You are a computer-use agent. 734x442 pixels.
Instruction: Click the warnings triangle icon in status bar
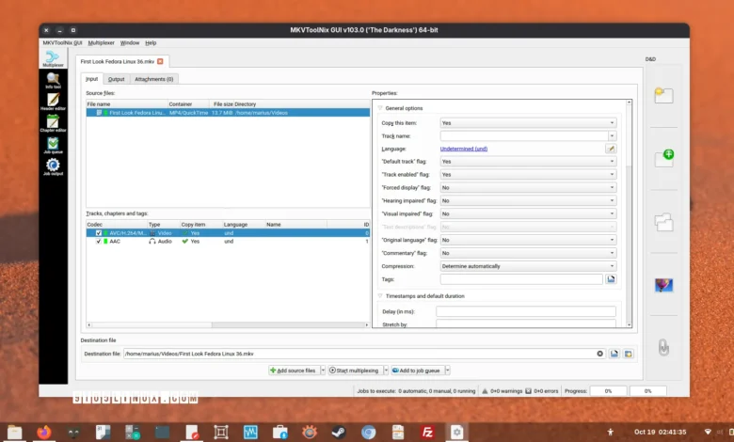(x=485, y=391)
